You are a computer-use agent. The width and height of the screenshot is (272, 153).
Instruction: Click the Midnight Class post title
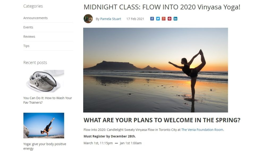[x=162, y=7]
